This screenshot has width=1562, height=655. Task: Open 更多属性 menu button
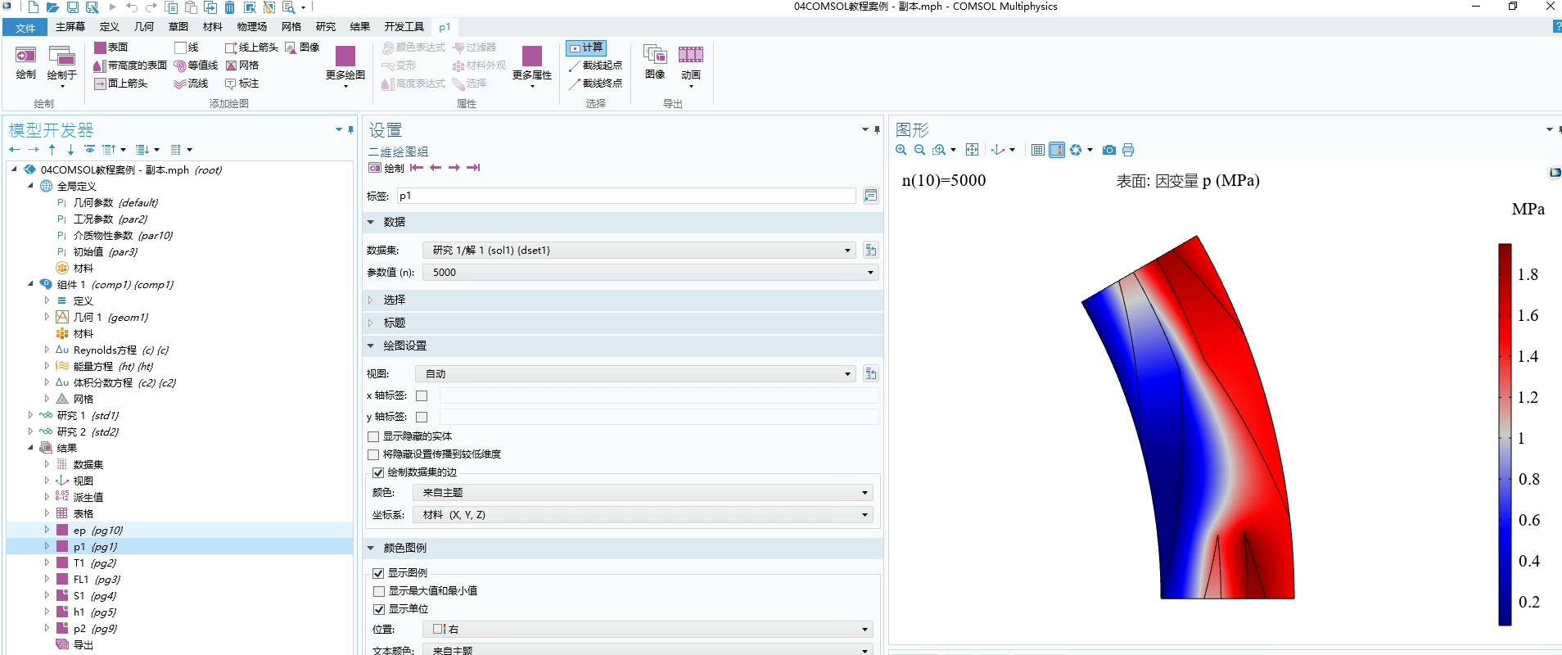click(532, 65)
